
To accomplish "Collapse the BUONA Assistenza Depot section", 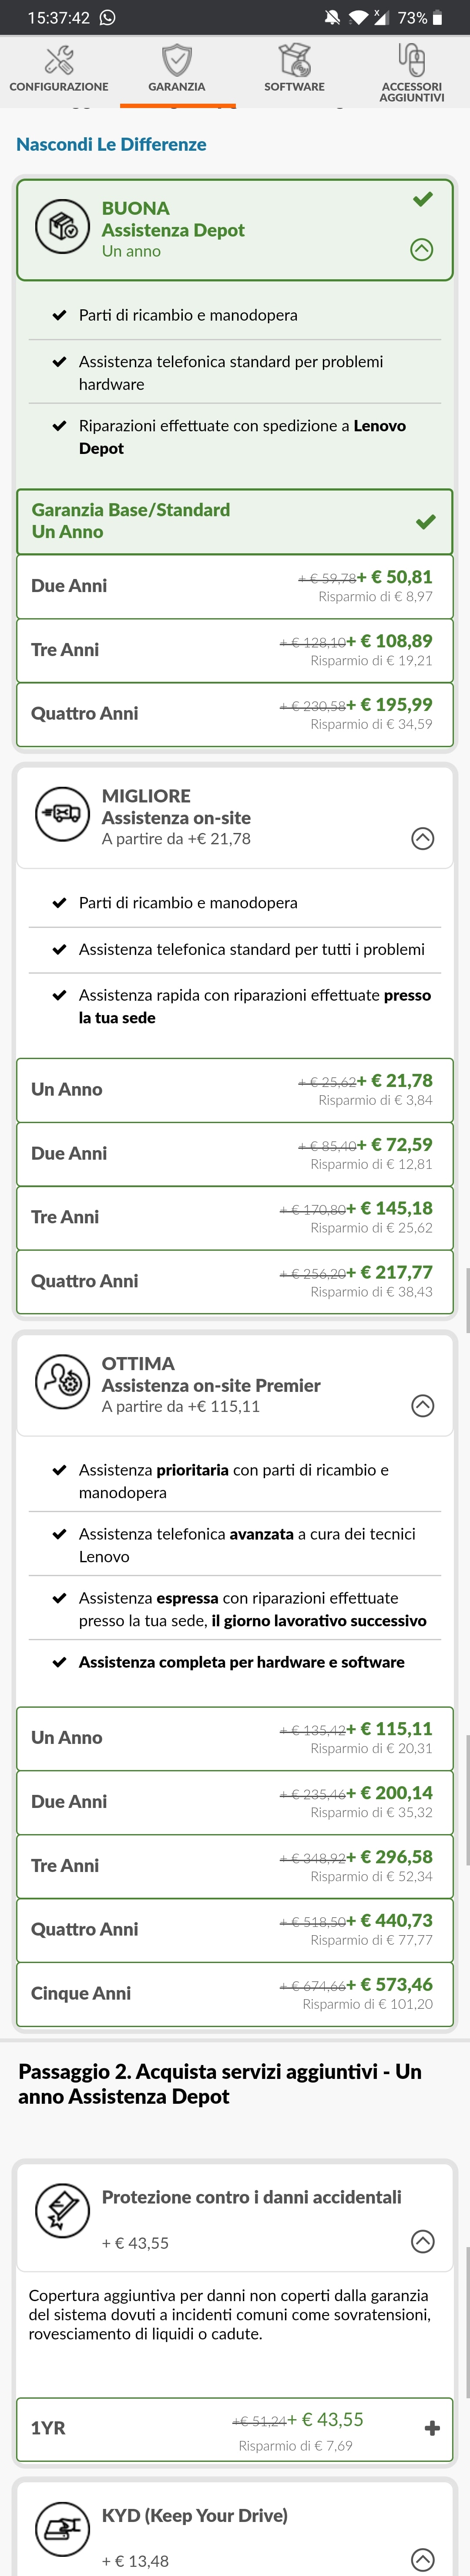I will [422, 250].
